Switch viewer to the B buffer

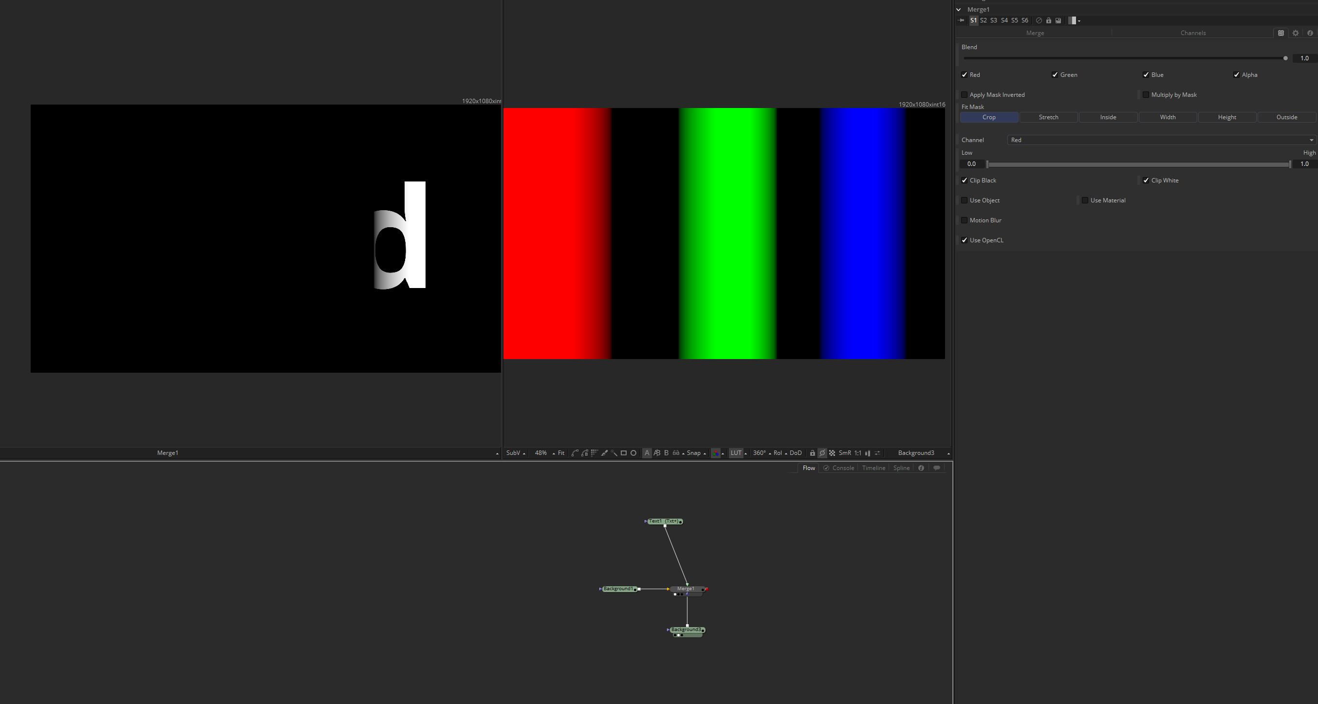666,453
